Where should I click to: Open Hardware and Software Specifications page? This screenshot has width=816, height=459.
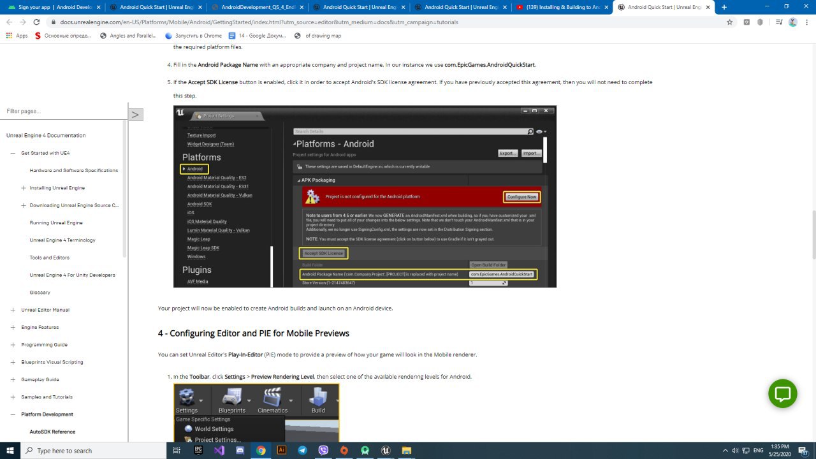tap(74, 170)
